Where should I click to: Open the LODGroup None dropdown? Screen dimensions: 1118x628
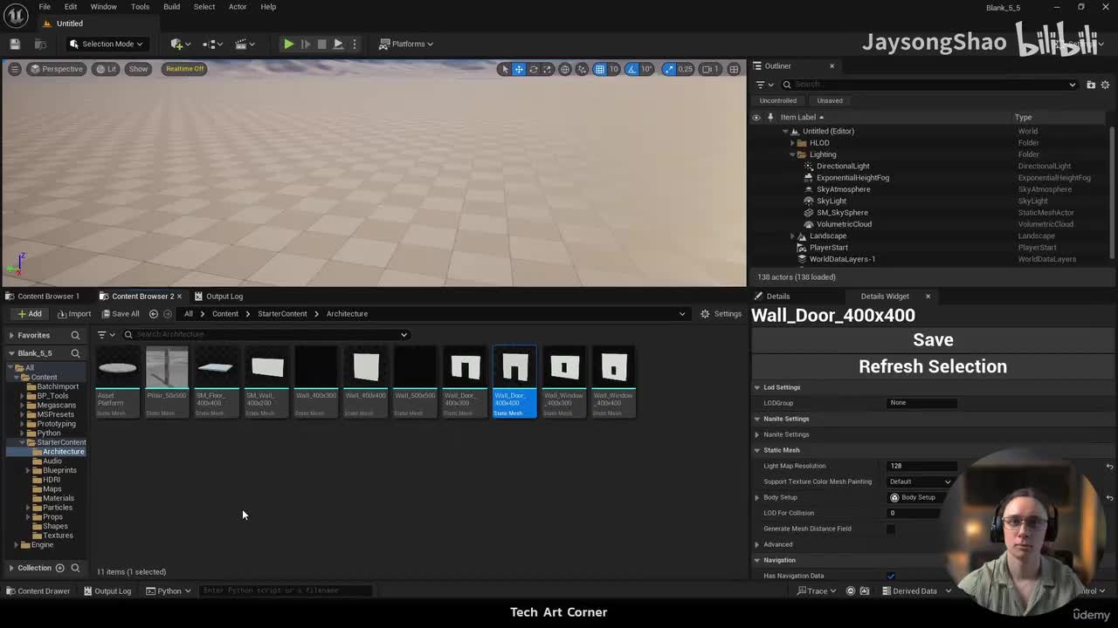tap(921, 403)
